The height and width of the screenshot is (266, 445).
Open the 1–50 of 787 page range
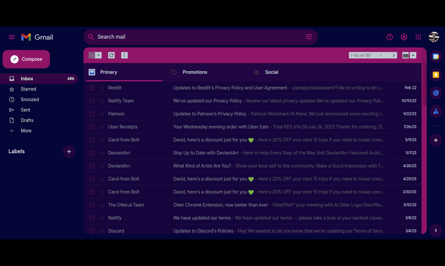coord(361,55)
